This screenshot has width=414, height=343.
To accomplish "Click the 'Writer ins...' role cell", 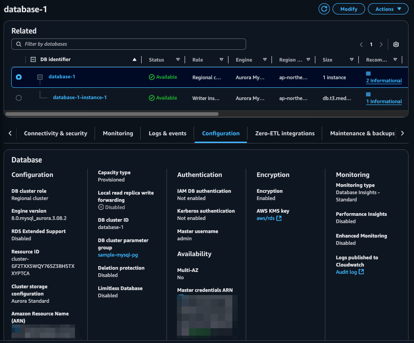I will (206, 98).
